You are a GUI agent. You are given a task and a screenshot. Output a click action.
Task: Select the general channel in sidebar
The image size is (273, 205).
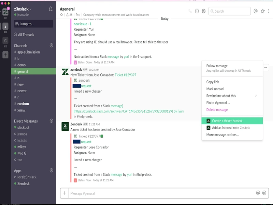pyautogui.click(x=33, y=71)
